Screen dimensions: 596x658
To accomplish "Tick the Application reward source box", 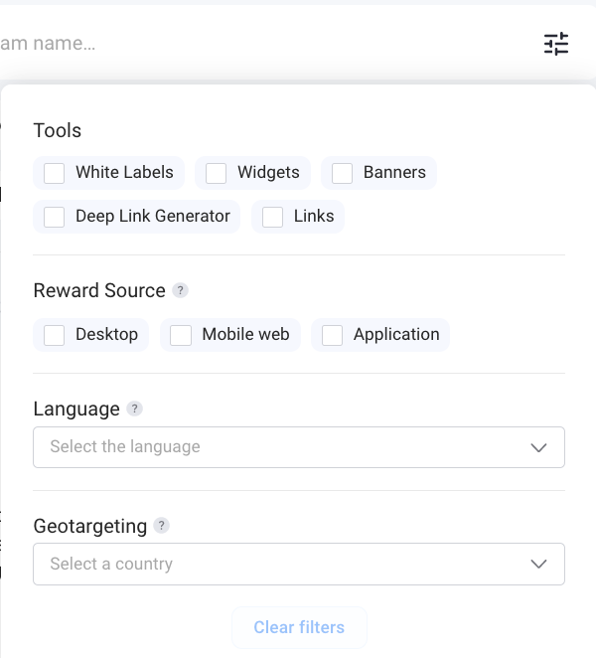I will tap(332, 335).
